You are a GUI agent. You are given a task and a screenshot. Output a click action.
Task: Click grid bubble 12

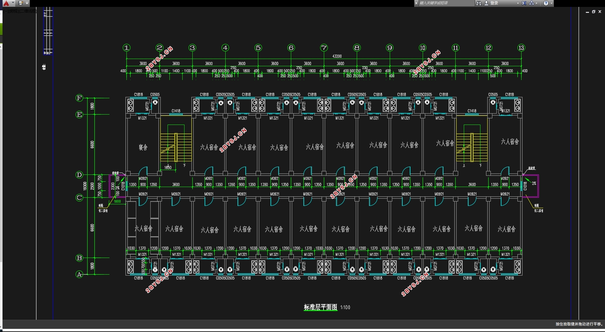click(488, 48)
